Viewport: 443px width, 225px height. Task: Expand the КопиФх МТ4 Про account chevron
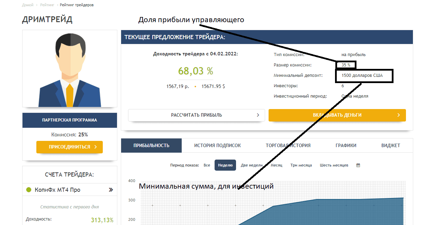(x=111, y=190)
